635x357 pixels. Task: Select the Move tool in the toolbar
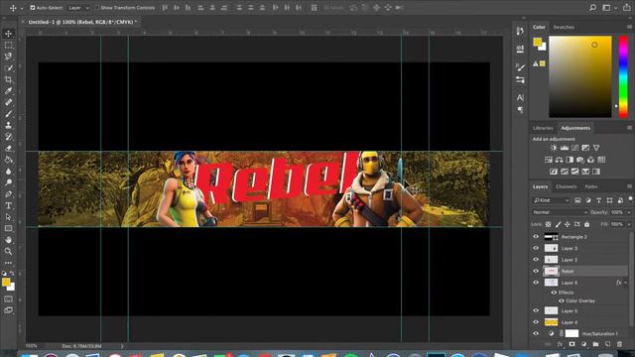tap(8, 34)
